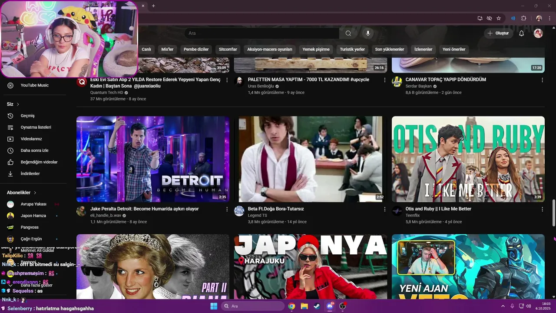
Task: Click the YouTube search input field
Action: (262, 33)
